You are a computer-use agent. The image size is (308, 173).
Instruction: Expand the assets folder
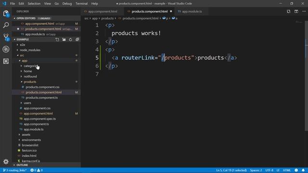pyautogui.click(x=26, y=135)
